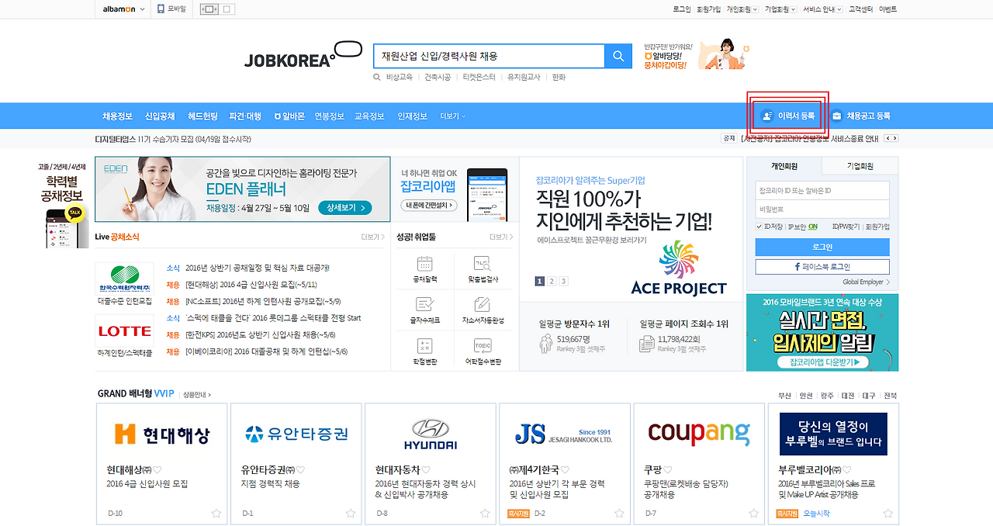Image resolution: width=993 pixels, height=526 pixels.
Task: Click the 잡코리아 ID input field
Action: click(822, 190)
